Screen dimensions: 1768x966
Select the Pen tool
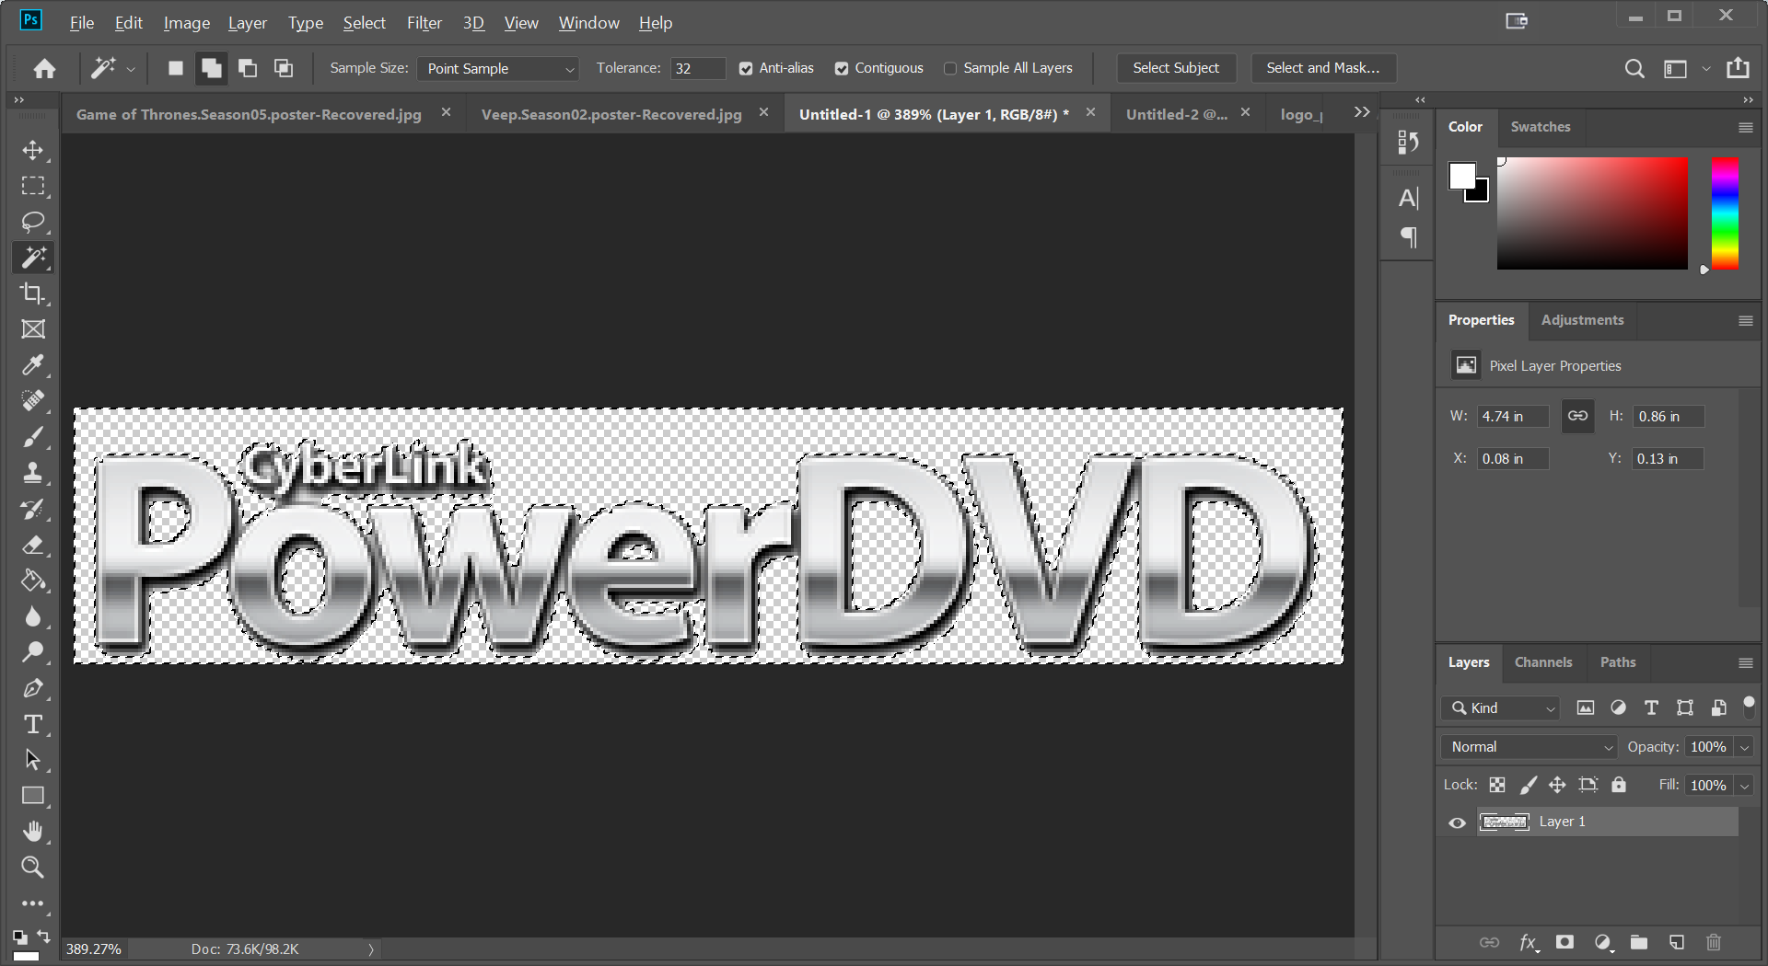[33, 688]
